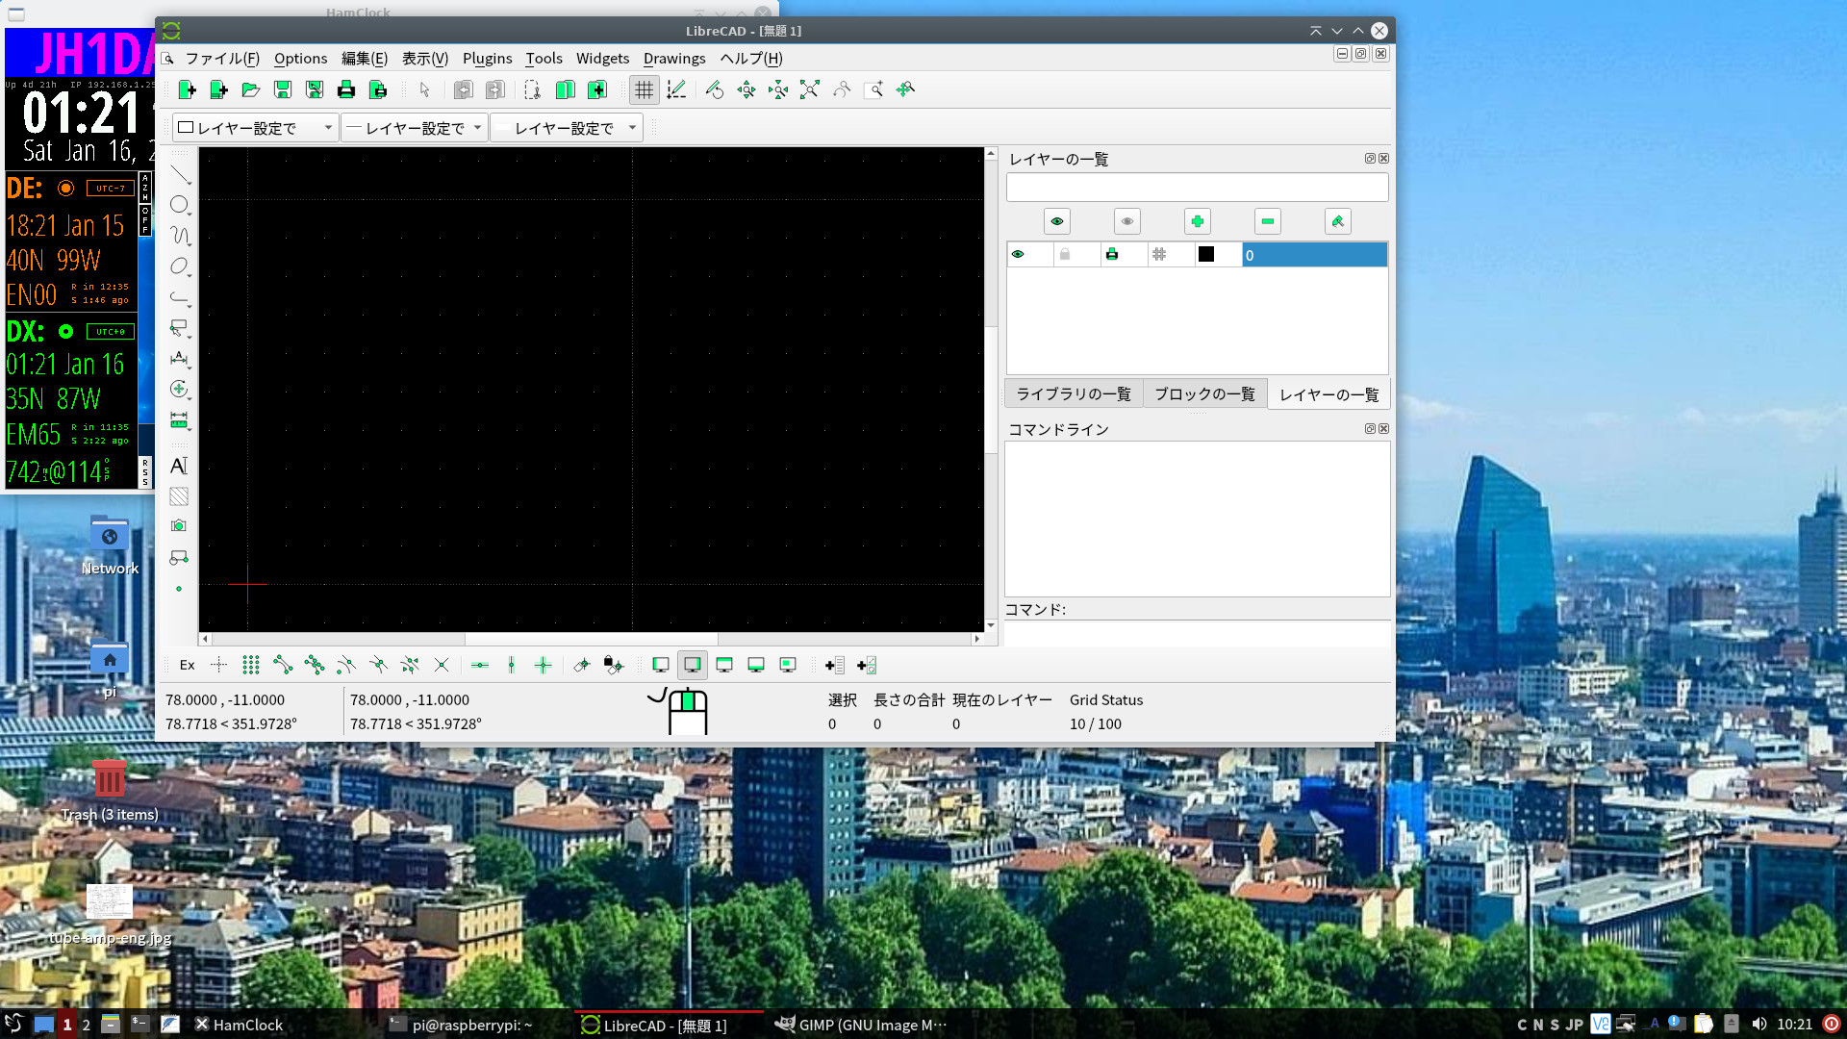This screenshot has height=1039, width=1847.
Task: Toggle the grid display off
Action: tap(644, 89)
